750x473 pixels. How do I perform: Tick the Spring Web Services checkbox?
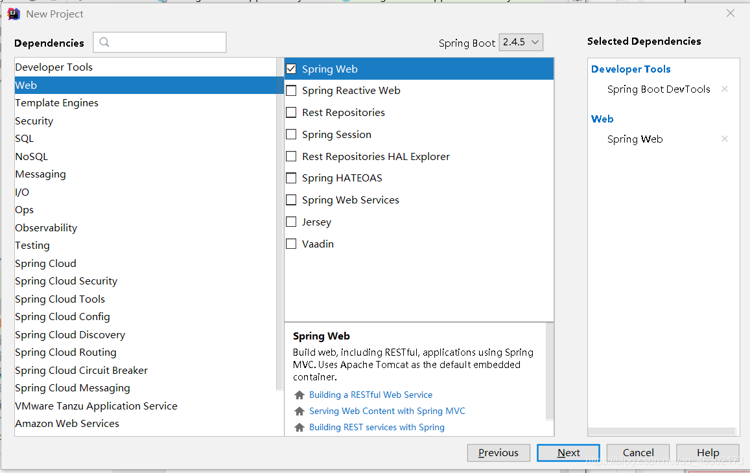coord(291,200)
